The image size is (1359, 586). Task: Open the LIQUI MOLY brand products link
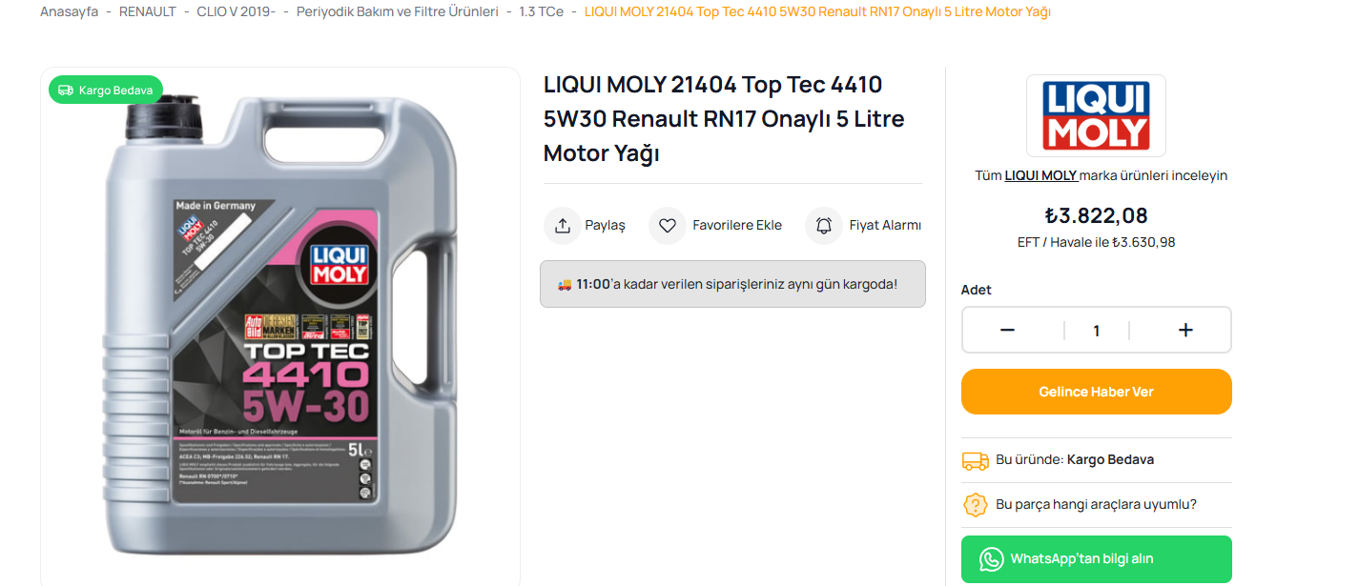[1040, 175]
